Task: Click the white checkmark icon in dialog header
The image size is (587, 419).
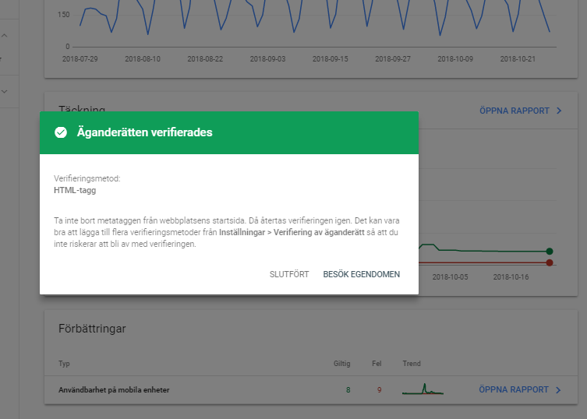Action: coord(61,132)
